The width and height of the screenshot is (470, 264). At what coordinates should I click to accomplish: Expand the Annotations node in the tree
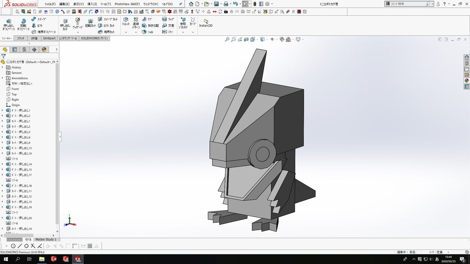(x=2, y=78)
